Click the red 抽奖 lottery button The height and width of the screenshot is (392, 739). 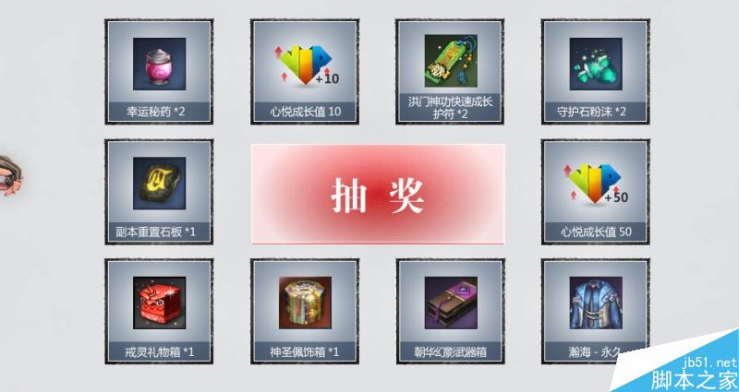pyautogui.click(x=378, y=194)
